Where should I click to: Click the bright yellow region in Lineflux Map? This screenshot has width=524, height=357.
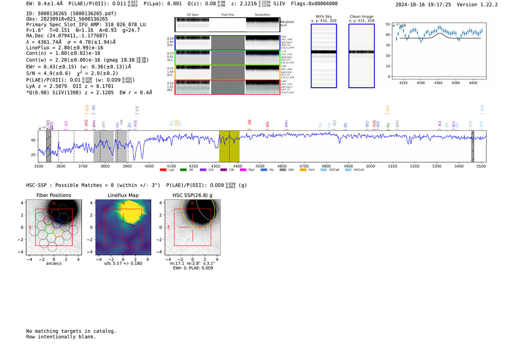click(x=131, y=212)
